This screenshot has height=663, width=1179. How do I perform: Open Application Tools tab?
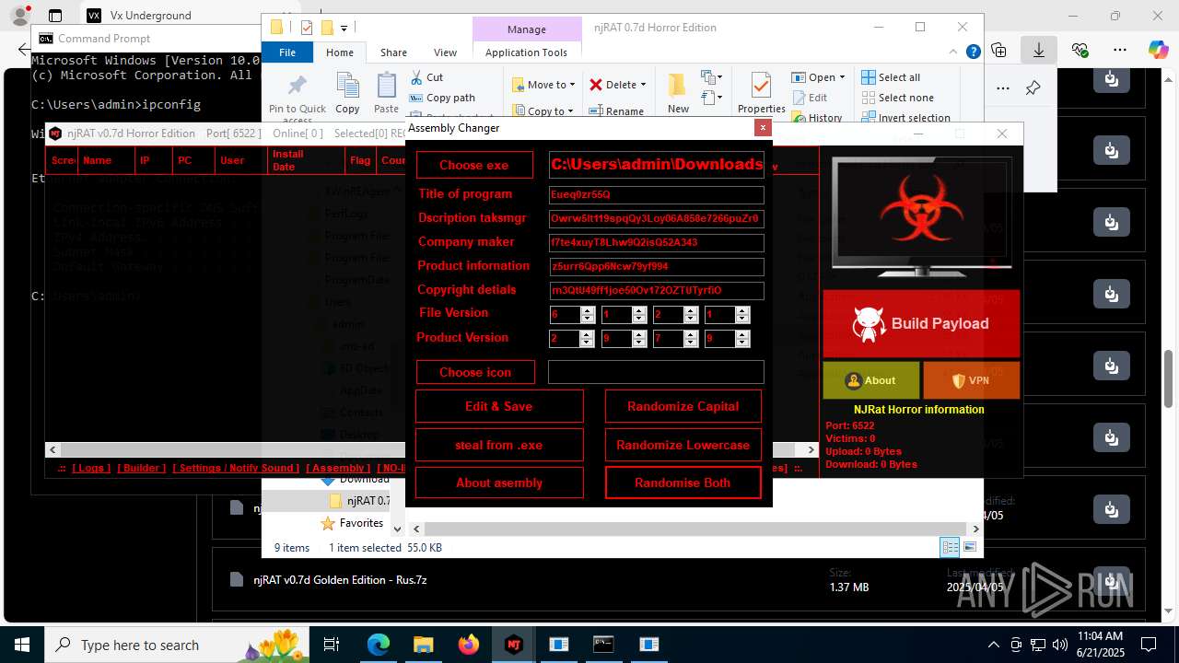526,52
